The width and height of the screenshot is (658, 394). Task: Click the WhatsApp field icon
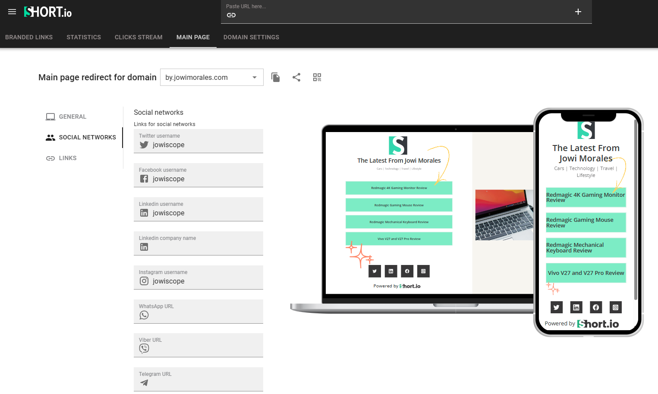(x=144, y=315)
